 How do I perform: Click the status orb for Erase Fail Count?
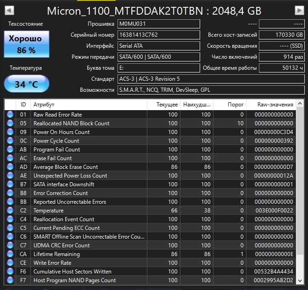10,158
